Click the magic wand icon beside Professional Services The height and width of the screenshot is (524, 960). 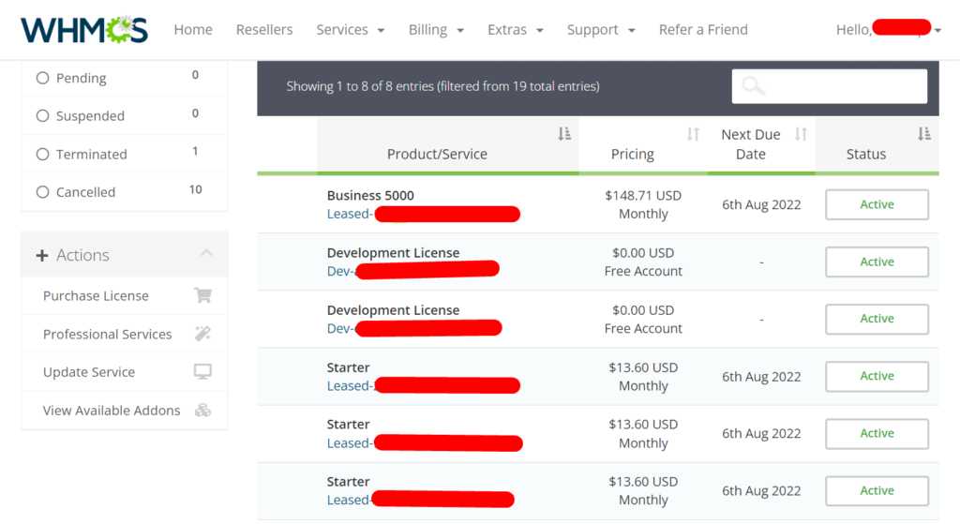(x=202, y=334)
